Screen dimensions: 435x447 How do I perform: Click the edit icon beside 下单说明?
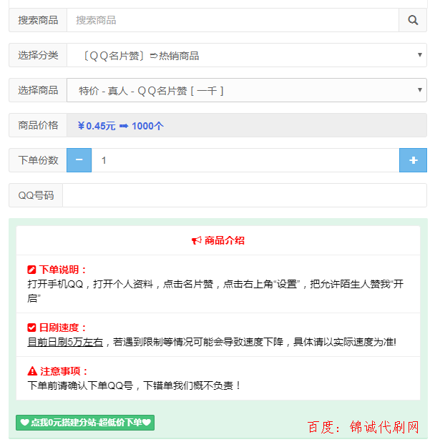(31, 270)
